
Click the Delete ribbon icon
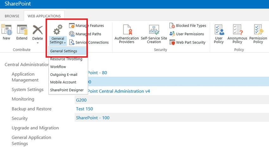pos(38,30)
